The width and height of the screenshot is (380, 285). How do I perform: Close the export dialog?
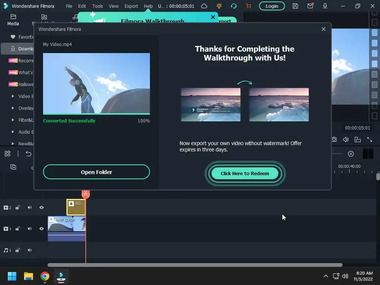pos(323,29)
